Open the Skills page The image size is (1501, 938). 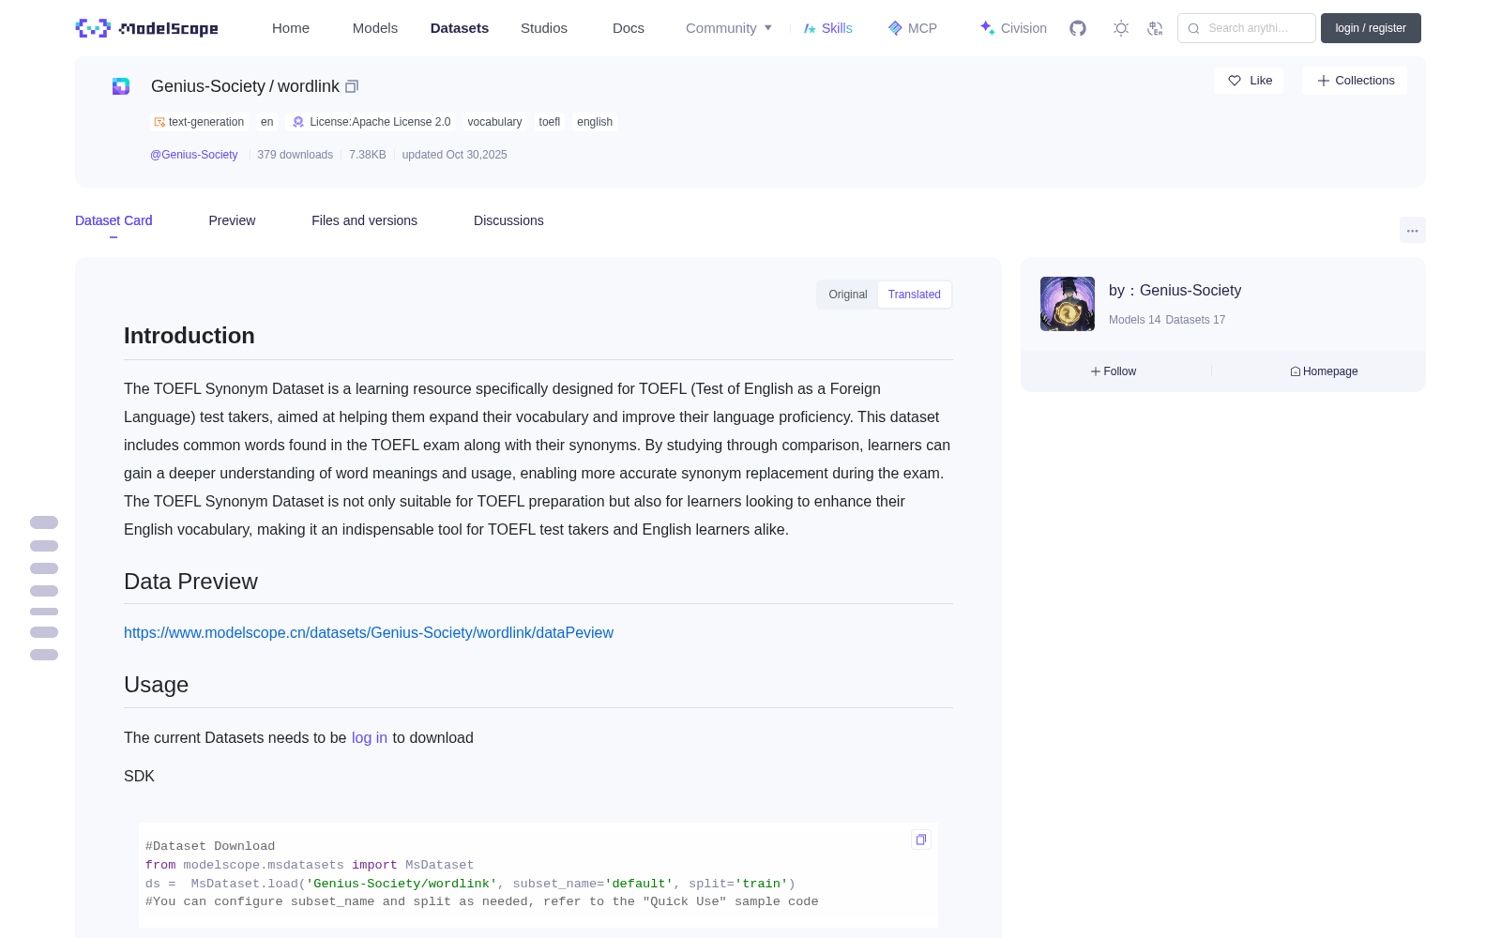pyautogui.click(x=828, y=28)
